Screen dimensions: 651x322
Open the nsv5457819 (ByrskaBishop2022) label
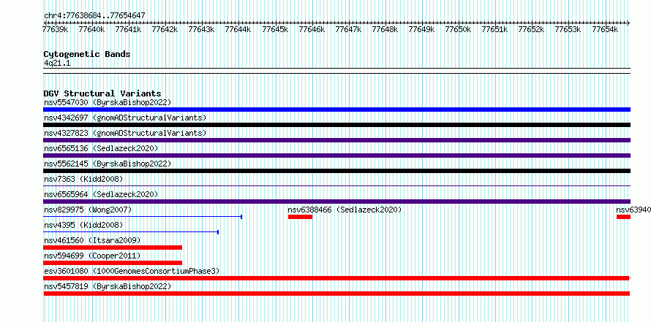tap(108, 286)
